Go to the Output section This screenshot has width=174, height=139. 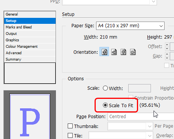click(x=30, y=34)
